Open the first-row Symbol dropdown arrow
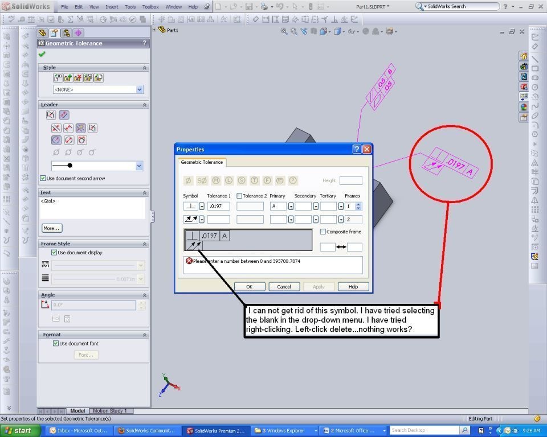 (202, 207)
